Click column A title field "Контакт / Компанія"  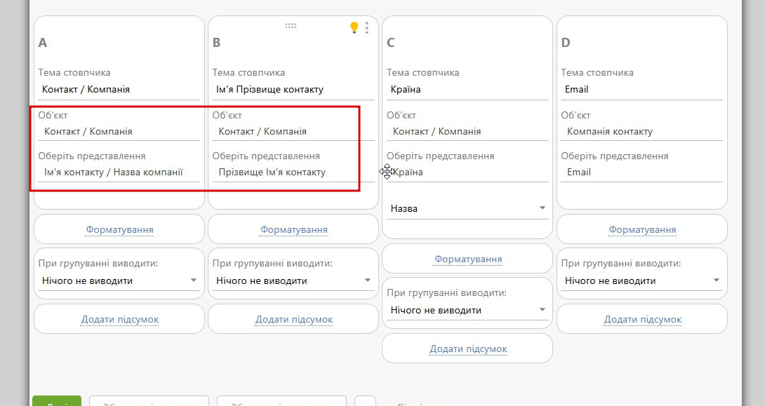(119, 90)
